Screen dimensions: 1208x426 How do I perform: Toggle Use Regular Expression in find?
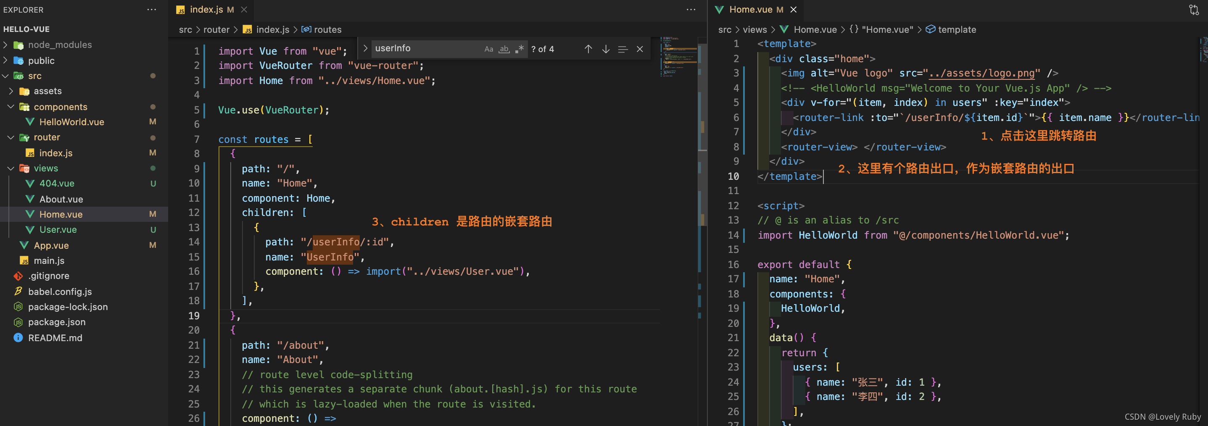(x=519, y=49)
